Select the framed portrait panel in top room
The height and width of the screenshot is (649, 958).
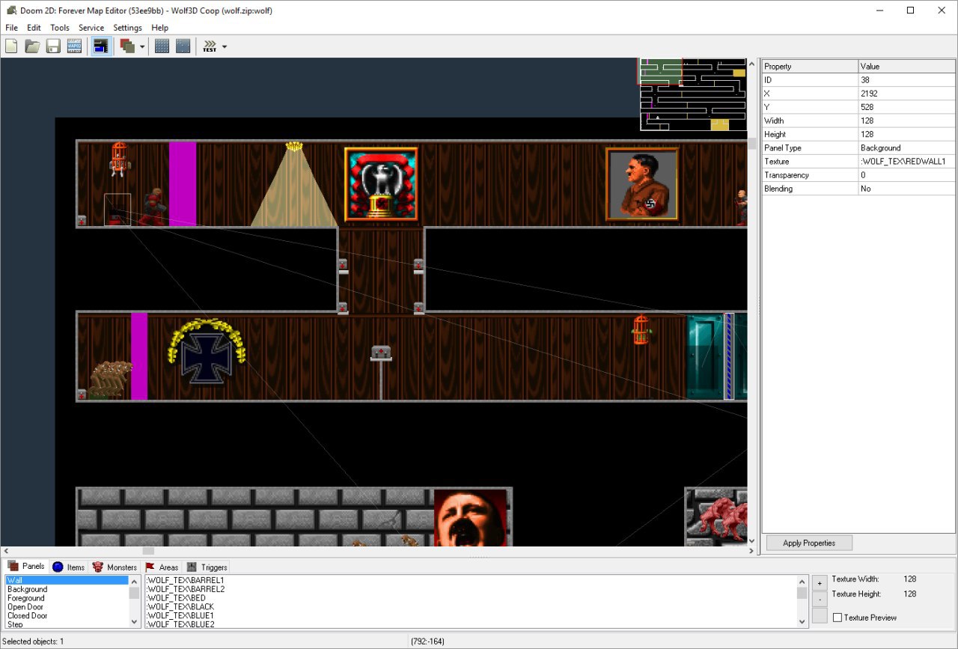coord(642,184)
